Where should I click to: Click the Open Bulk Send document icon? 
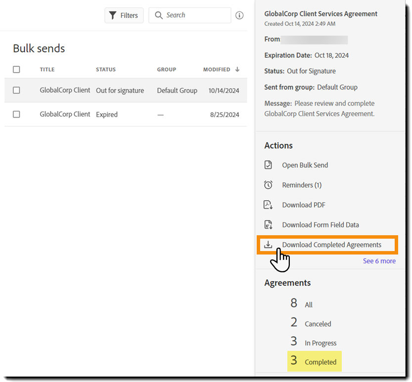pos(268,165)
